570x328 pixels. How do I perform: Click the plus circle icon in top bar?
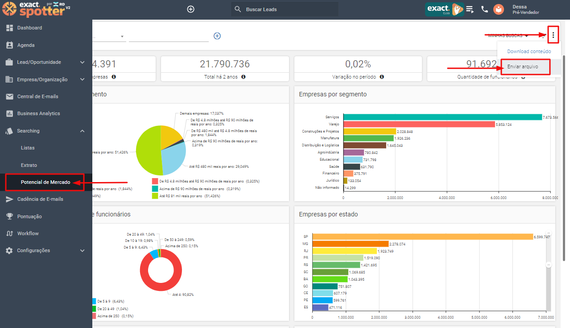pos(190,9)
